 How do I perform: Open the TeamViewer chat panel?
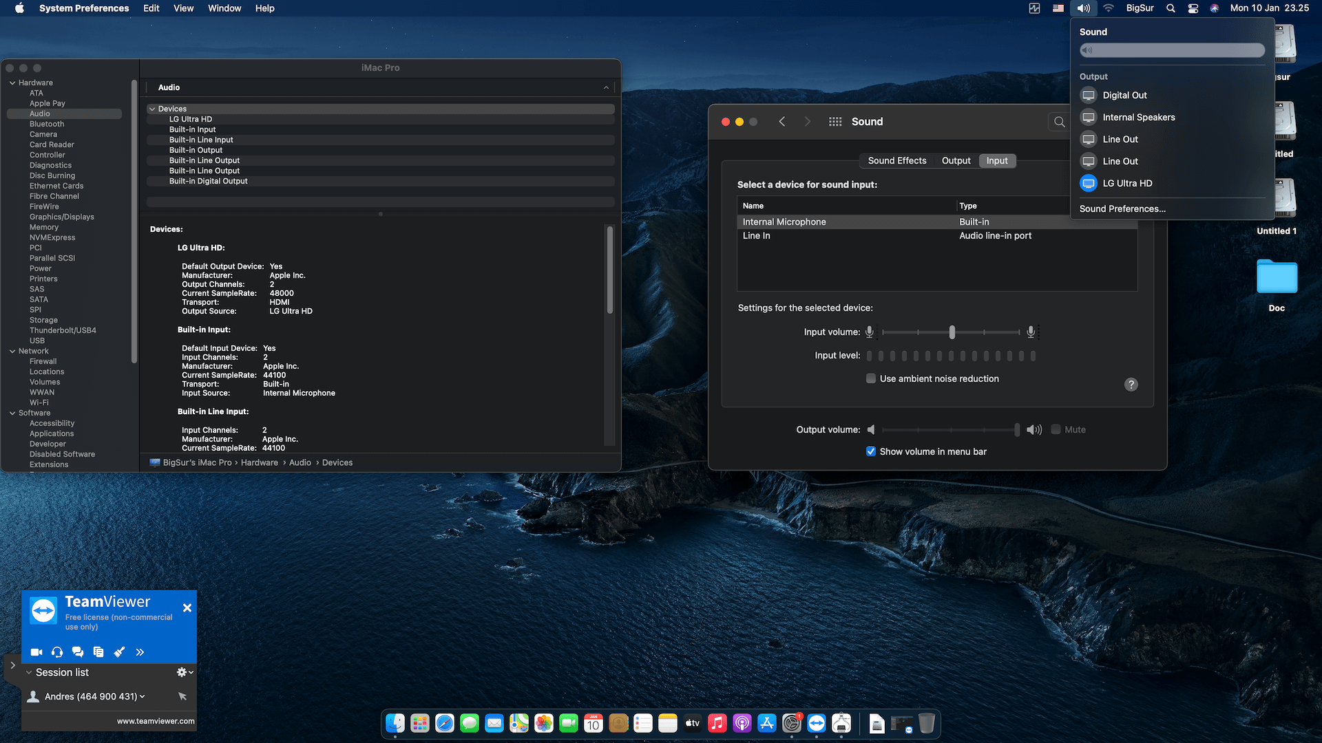tap(78, 652)
